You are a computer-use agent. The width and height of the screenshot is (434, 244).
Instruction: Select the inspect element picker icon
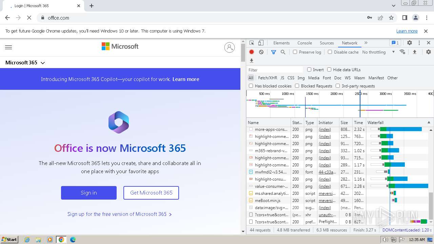[252, 43]
